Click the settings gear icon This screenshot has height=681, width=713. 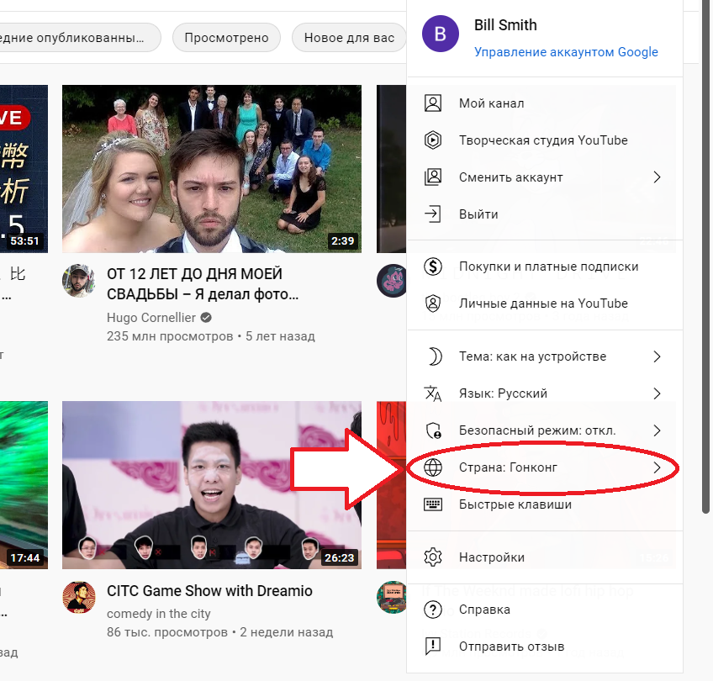433,557
